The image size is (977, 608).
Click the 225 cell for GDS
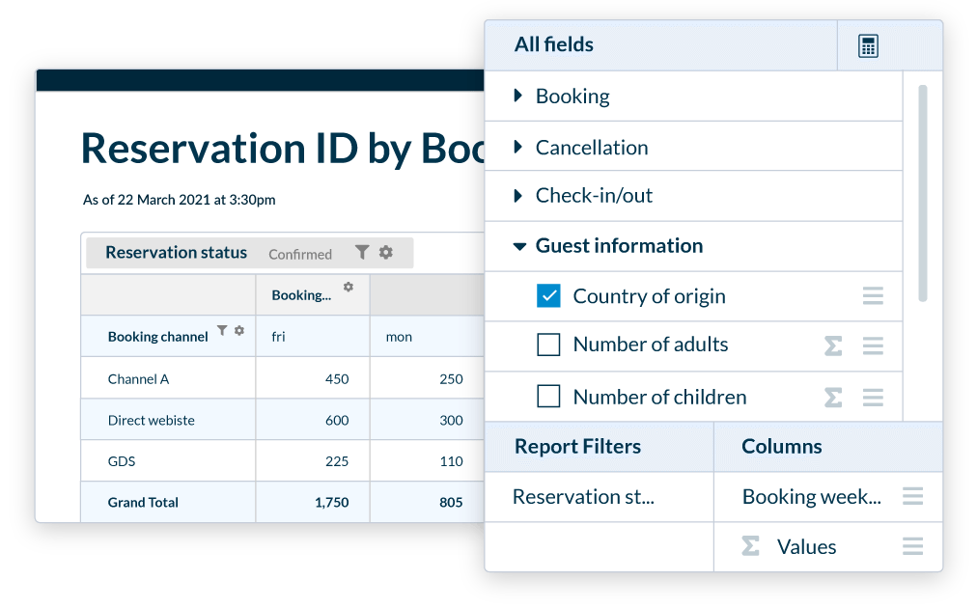[x=337, y=461]
